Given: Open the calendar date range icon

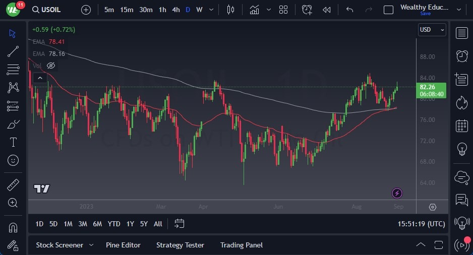Looking at the screenshot, I should 180,223.
